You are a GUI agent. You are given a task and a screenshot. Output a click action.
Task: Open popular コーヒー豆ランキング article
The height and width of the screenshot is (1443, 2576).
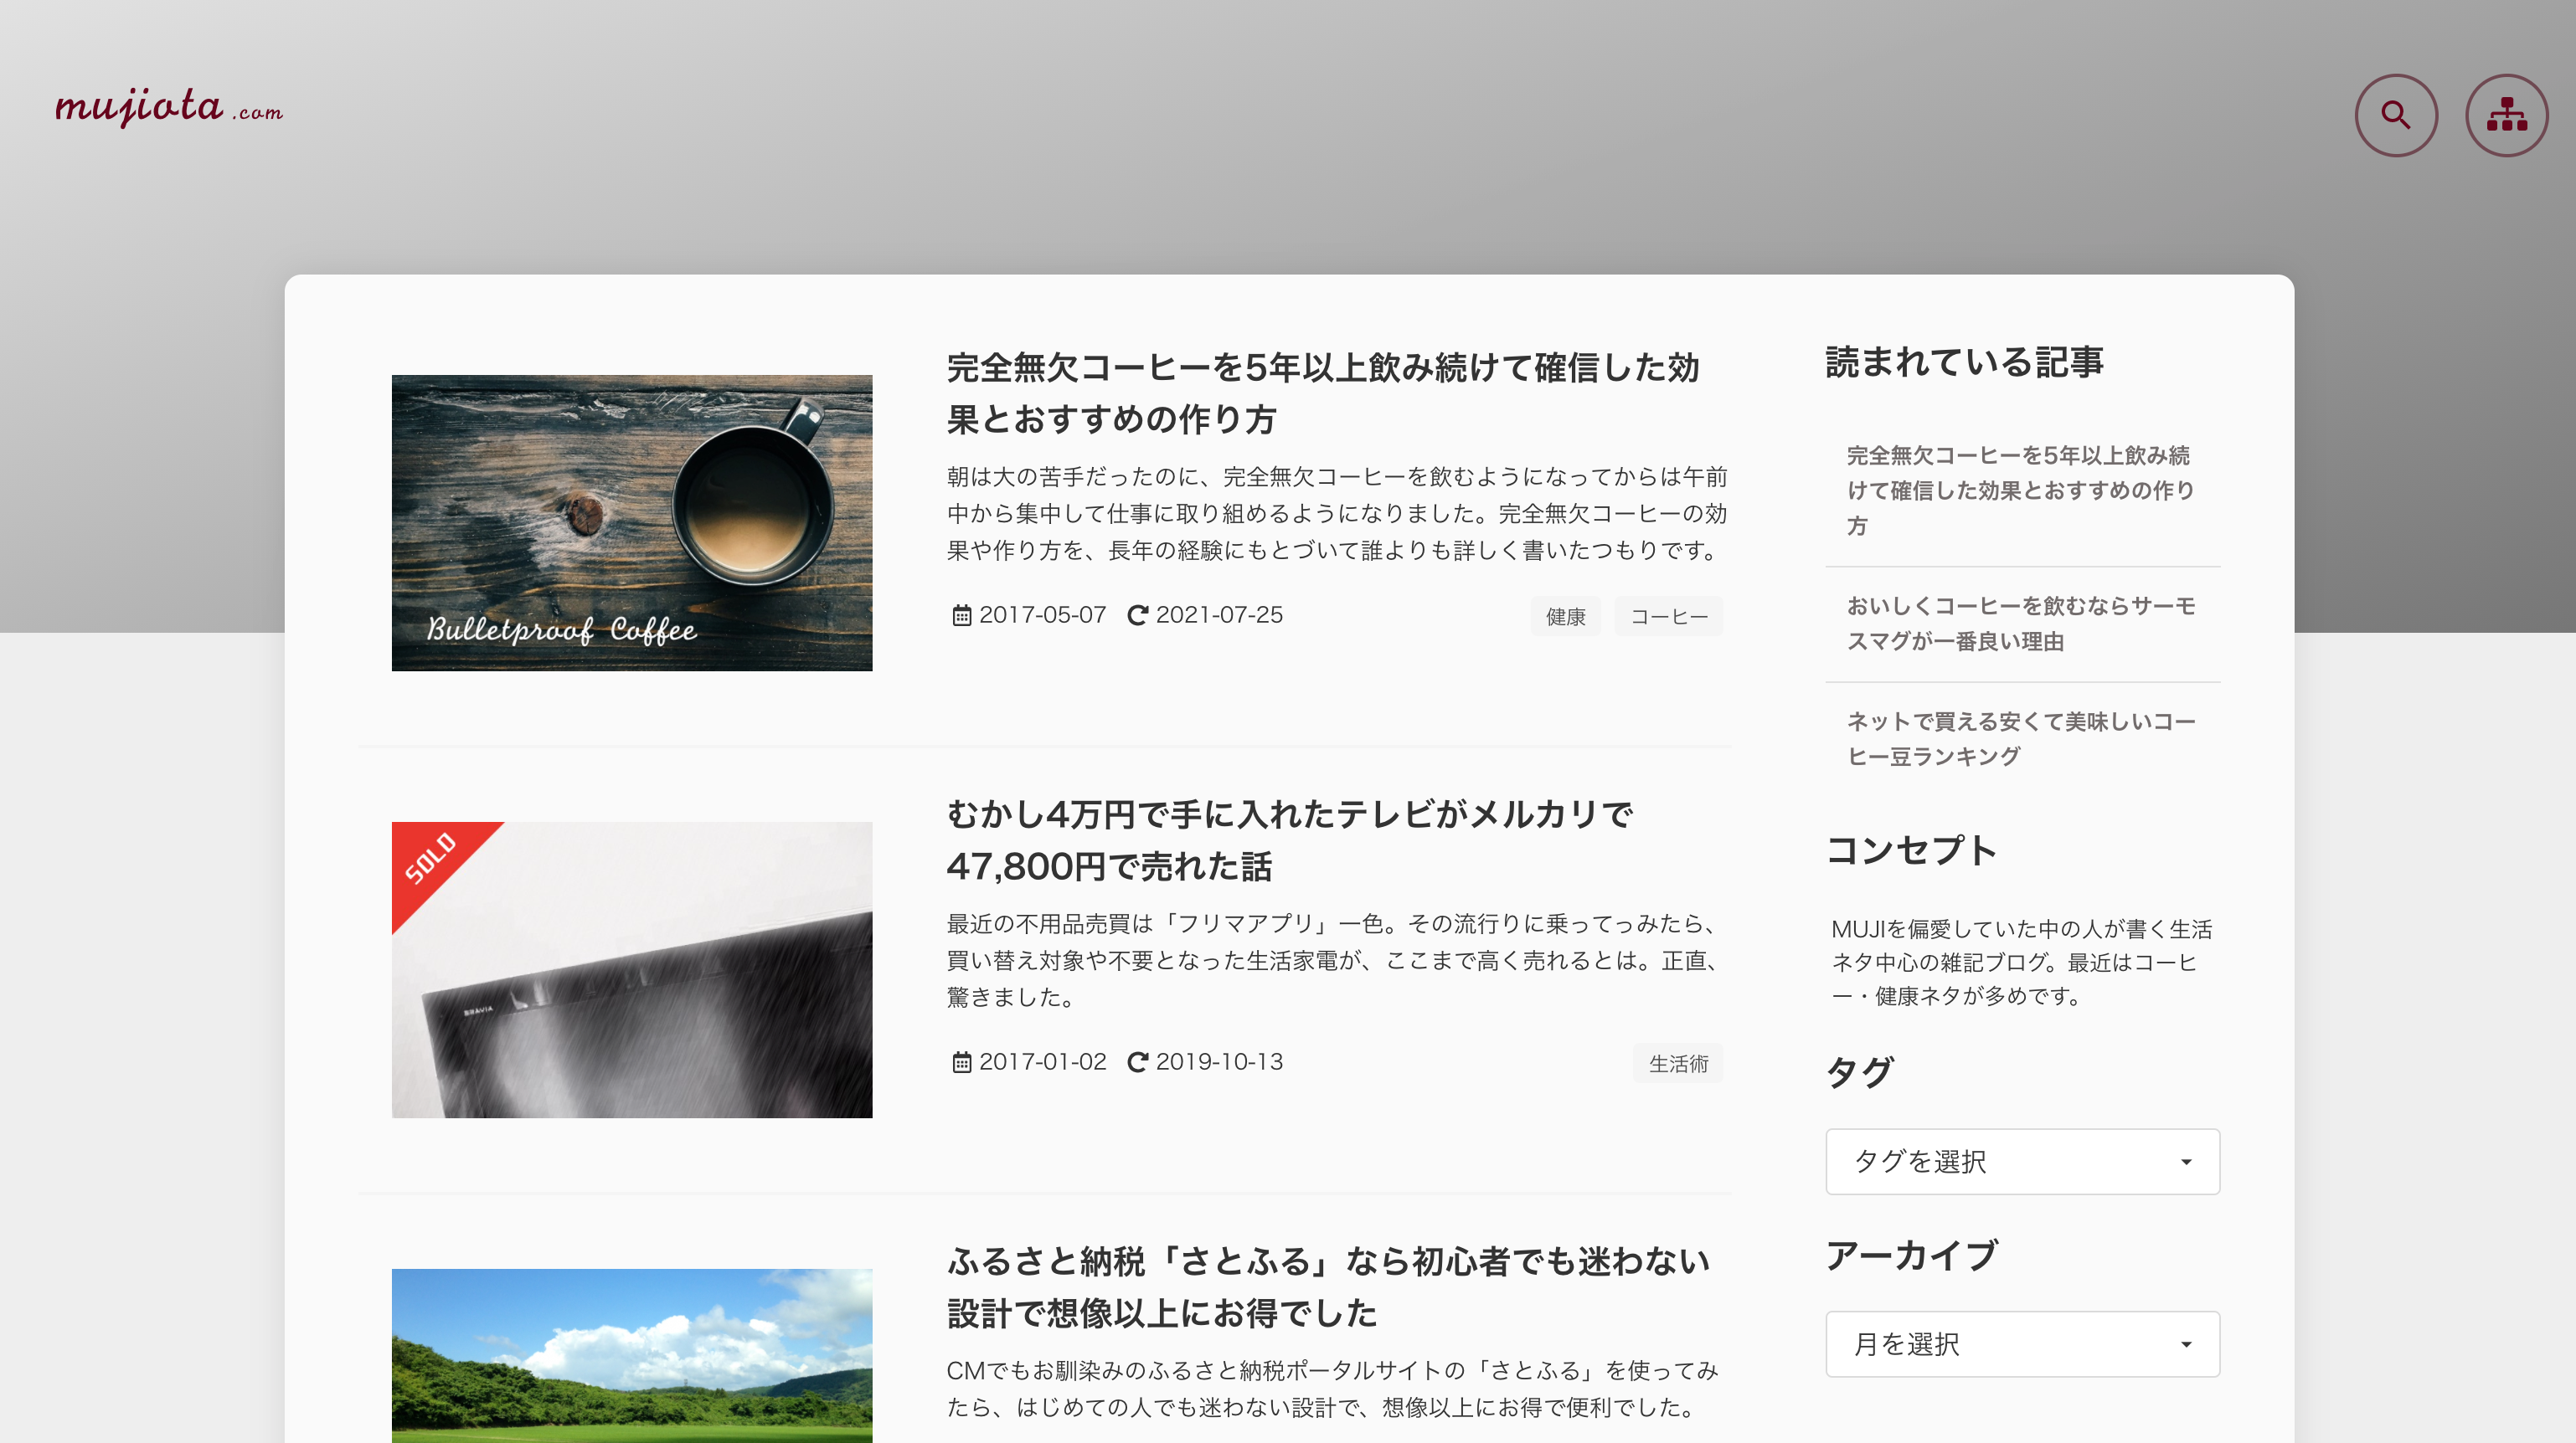[x=2020, y=738]
